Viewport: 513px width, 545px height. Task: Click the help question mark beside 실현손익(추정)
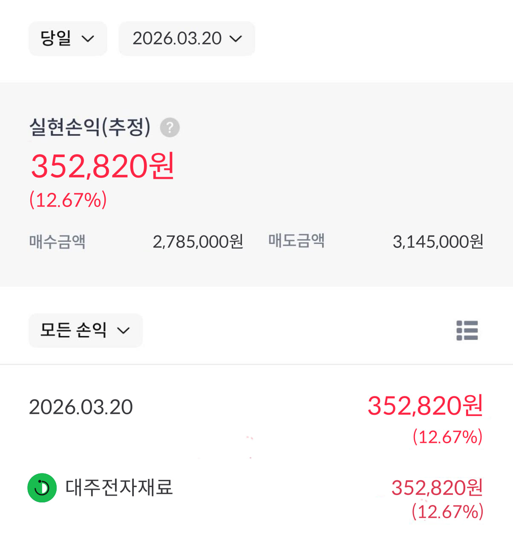pos(170,128)
